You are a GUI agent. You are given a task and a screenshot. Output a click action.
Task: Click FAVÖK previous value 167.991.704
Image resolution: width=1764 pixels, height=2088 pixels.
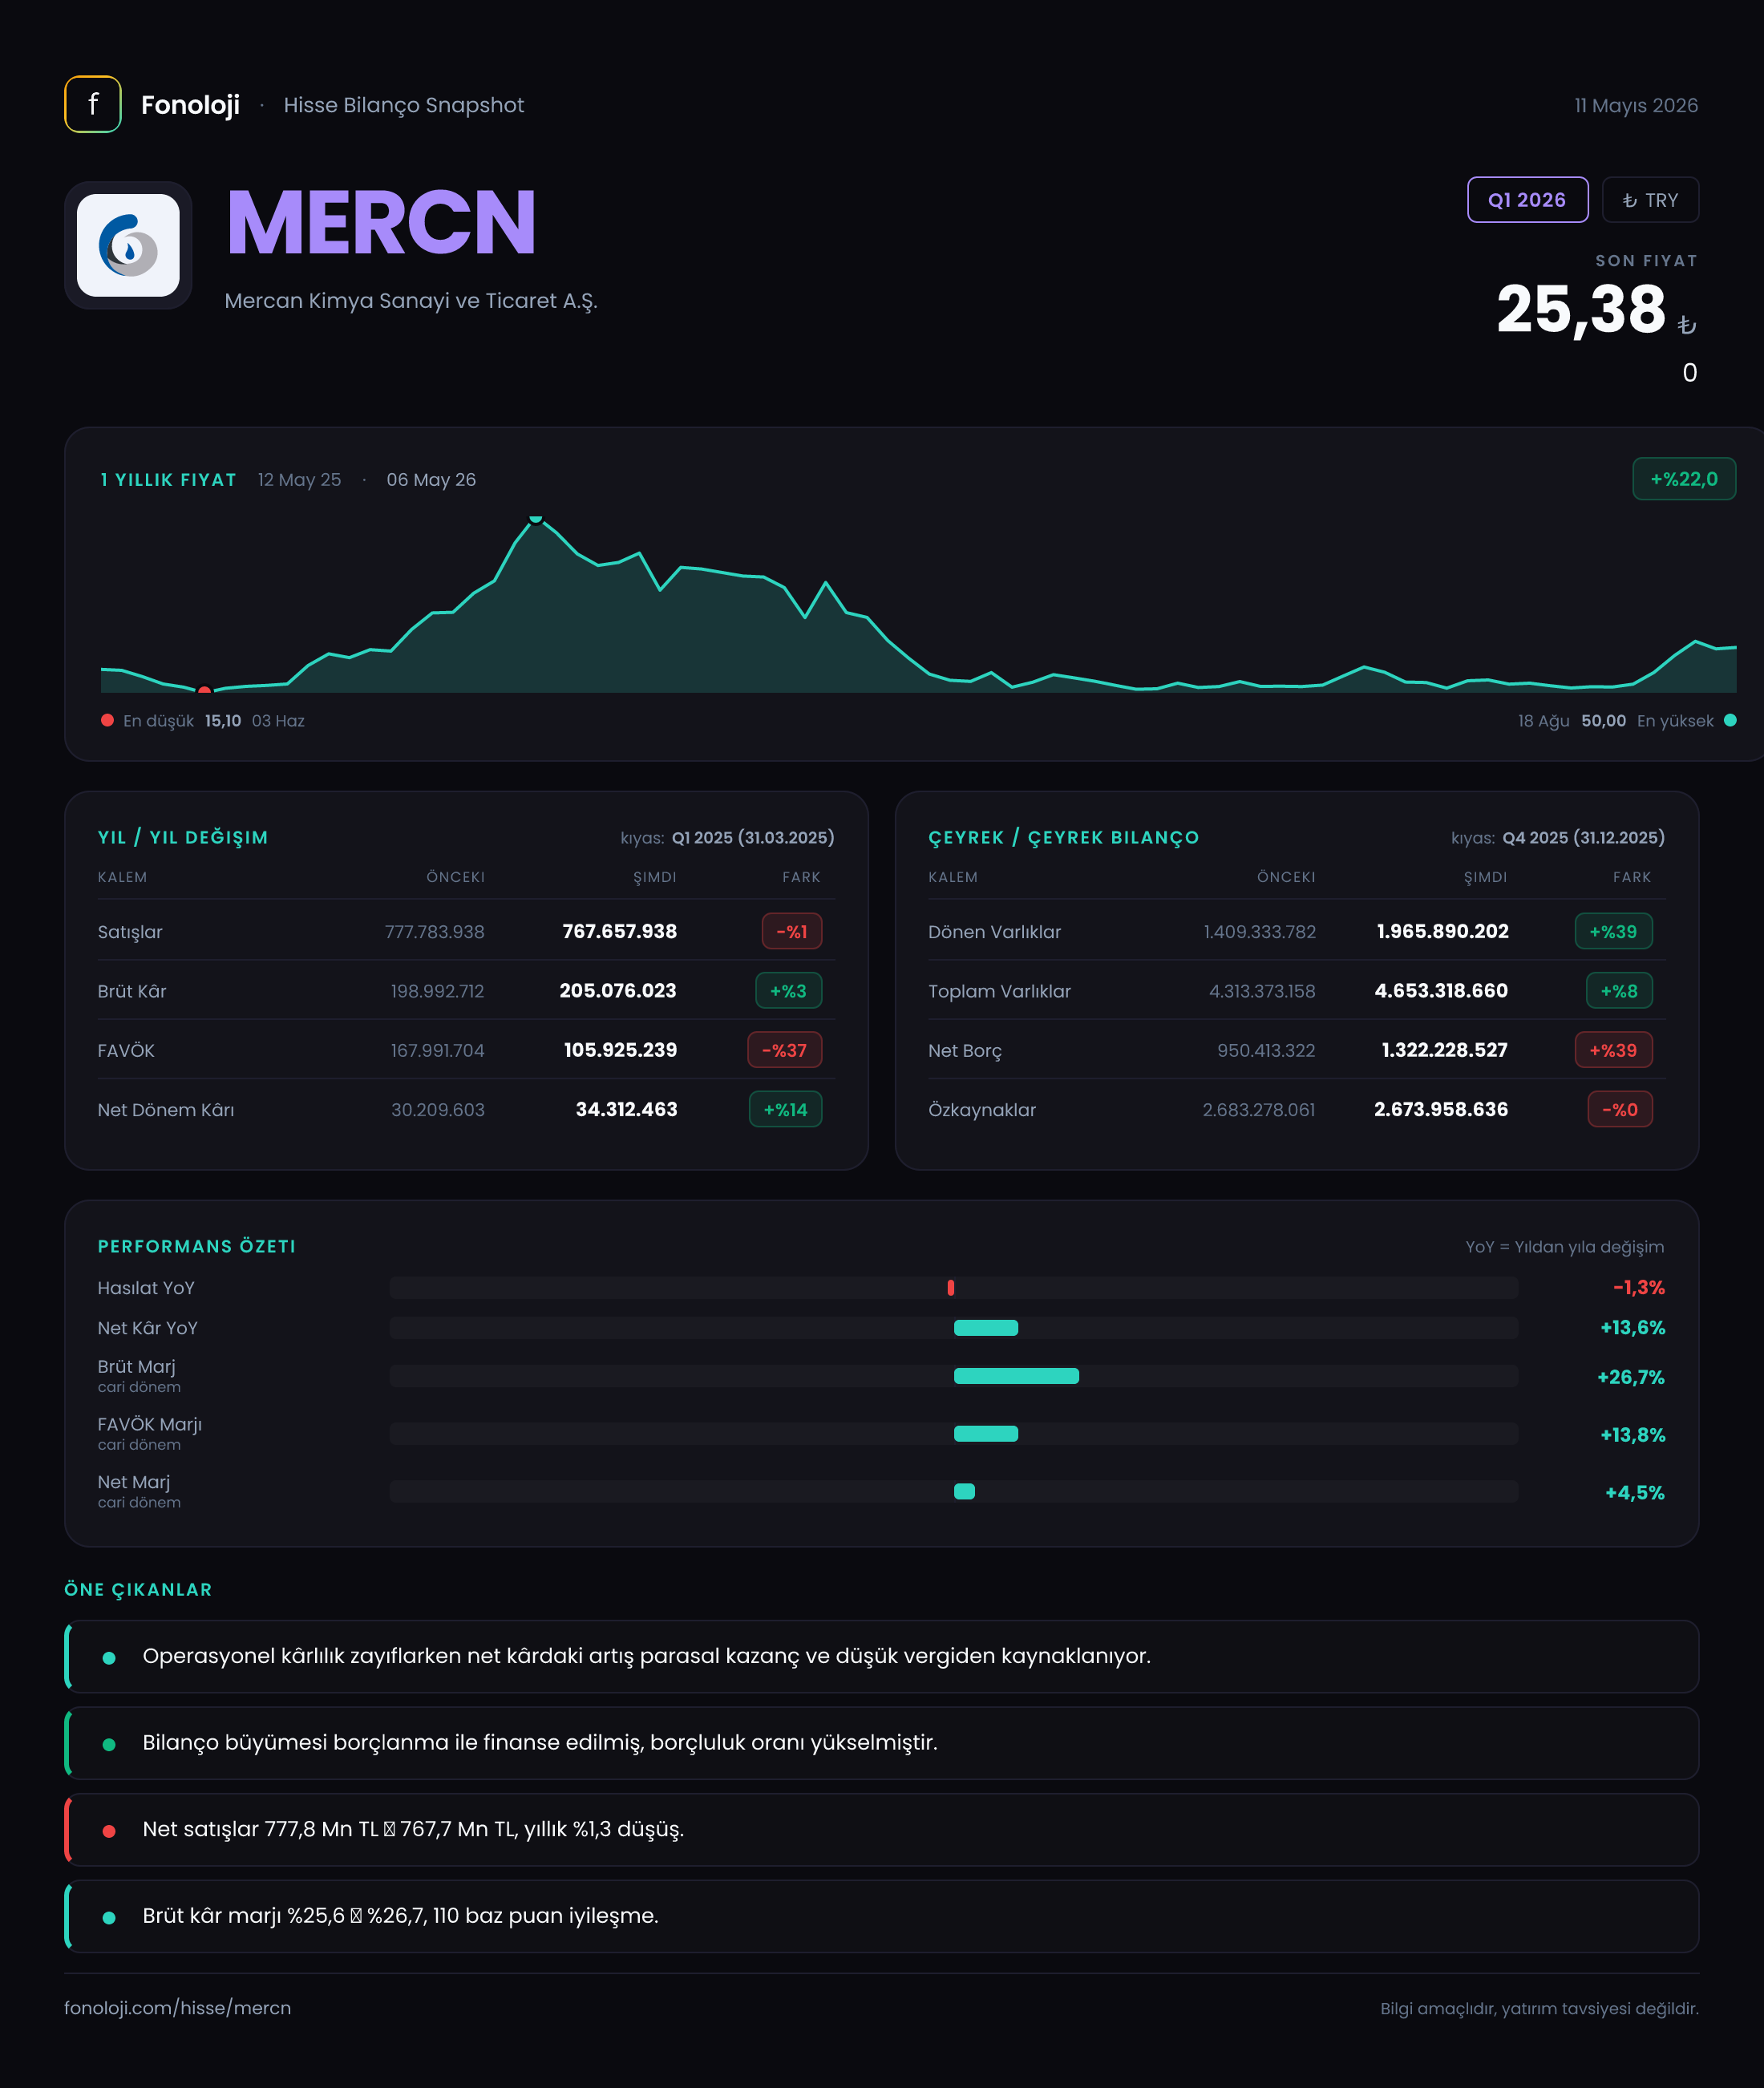click(437, 1050)
